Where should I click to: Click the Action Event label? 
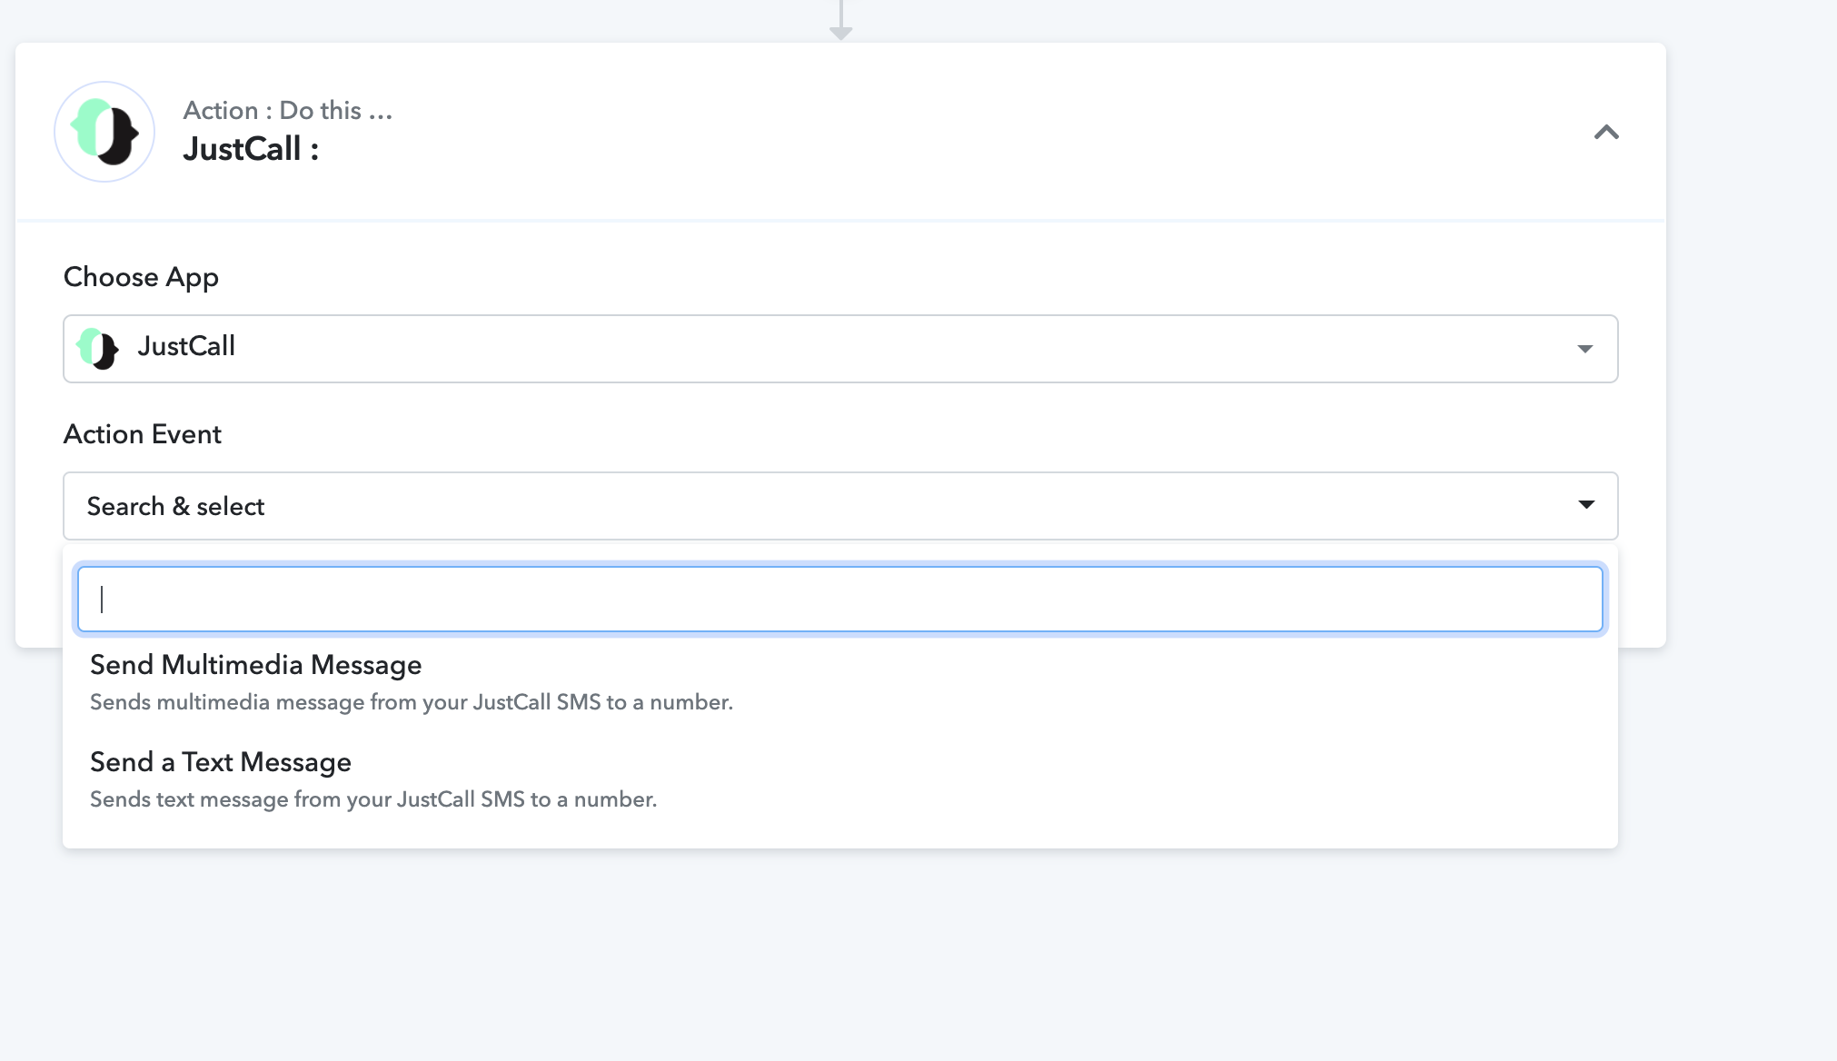click(143, 434)
